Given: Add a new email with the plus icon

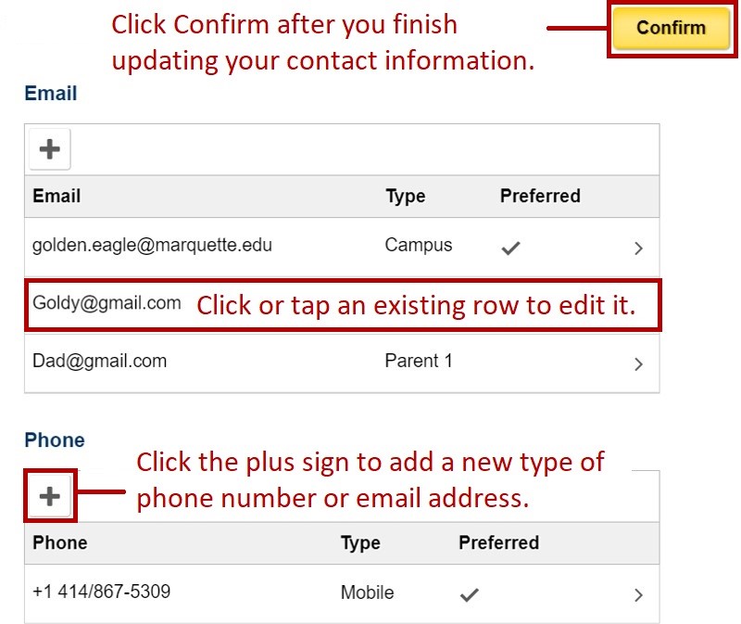Looking at the screenshot, I should [x=50, y=149].
